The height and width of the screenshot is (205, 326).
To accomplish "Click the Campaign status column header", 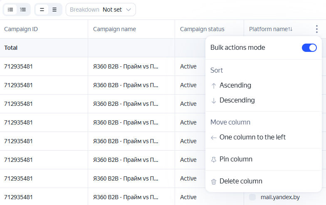I will click(x=202, y=29).
